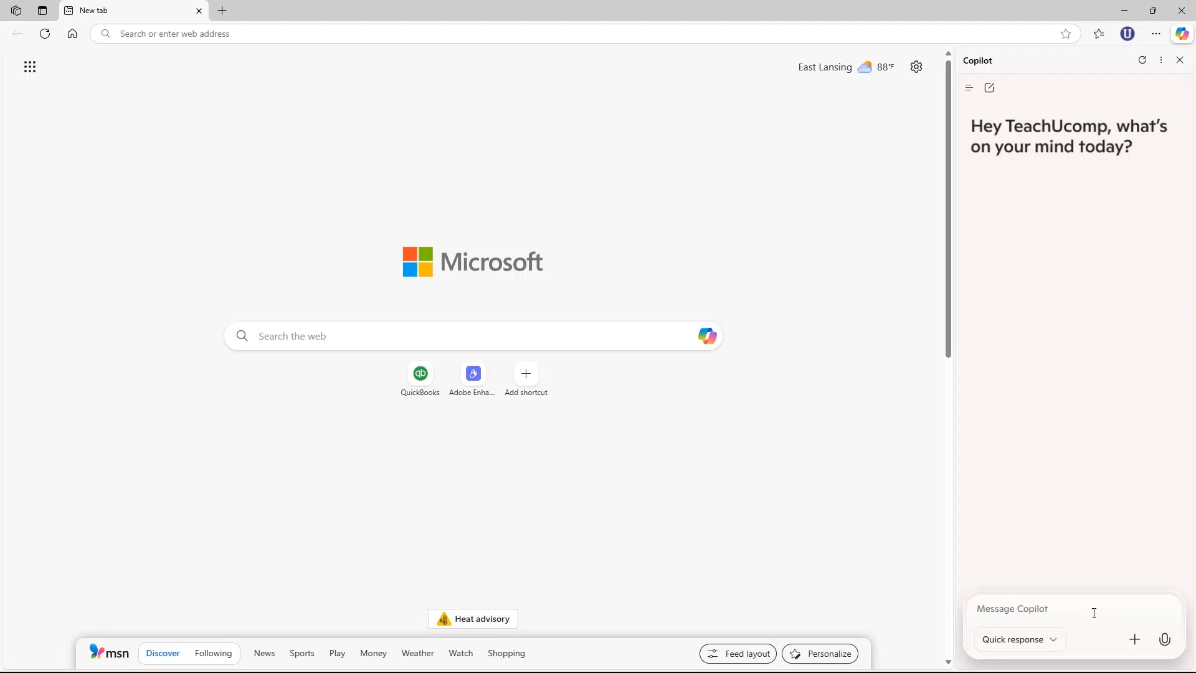1196x673 pixels.
Task: Click the address bar search field
Action: click(584, 34)
